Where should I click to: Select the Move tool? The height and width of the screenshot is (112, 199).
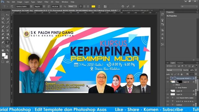7,15
